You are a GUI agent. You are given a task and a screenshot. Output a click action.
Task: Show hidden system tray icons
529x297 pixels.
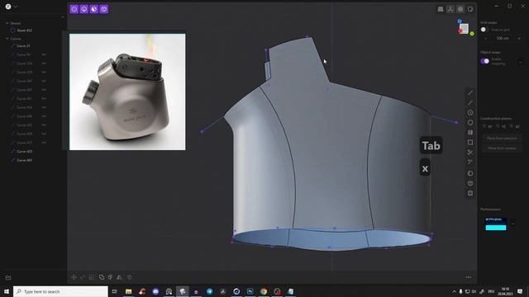454,291
